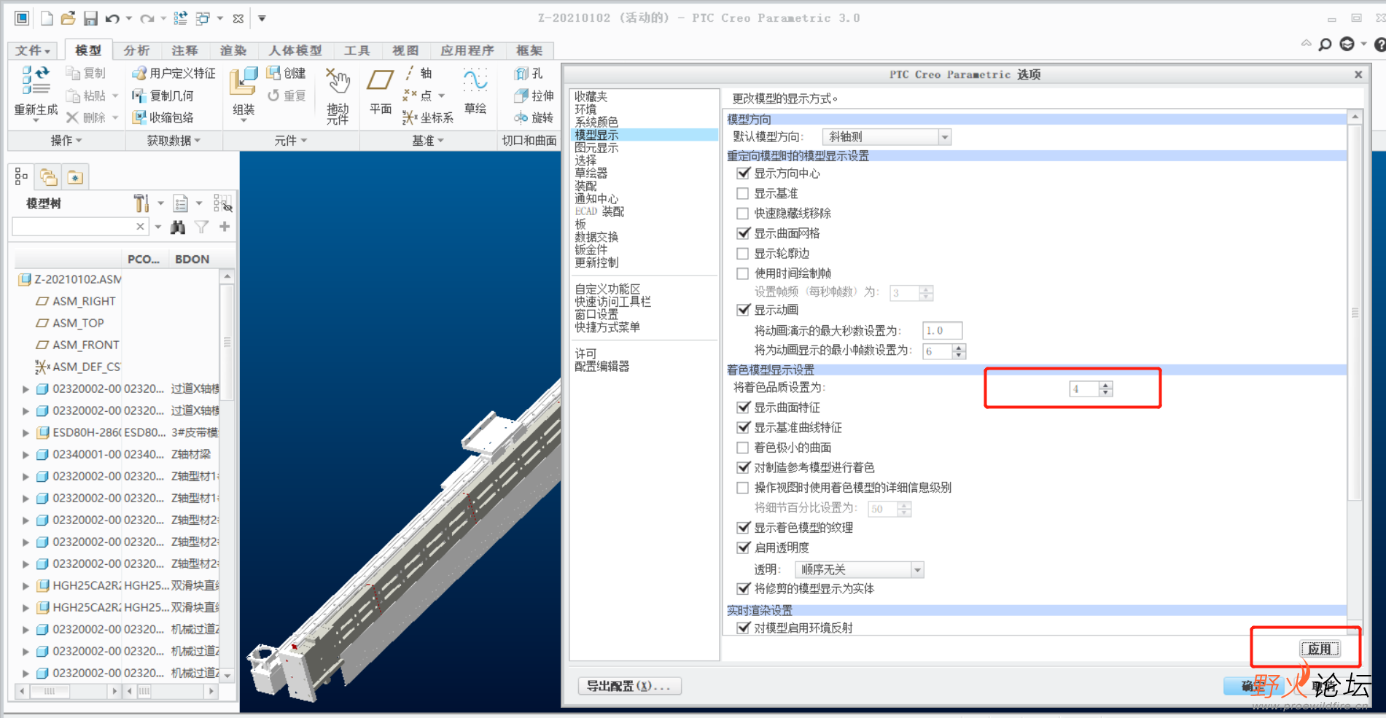
Task: Open the windows switcher icon
Action: [203, 18]
